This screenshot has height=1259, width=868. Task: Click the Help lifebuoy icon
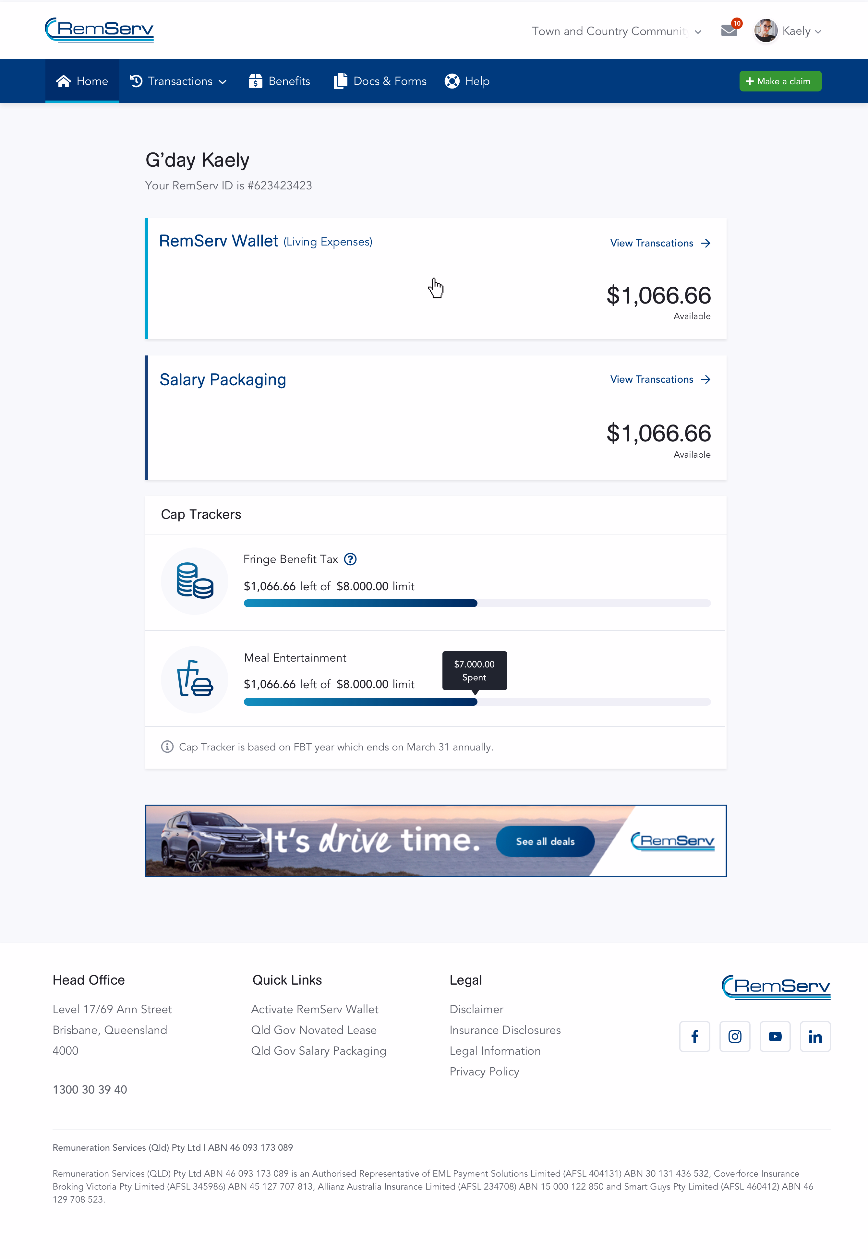point(452,80)
